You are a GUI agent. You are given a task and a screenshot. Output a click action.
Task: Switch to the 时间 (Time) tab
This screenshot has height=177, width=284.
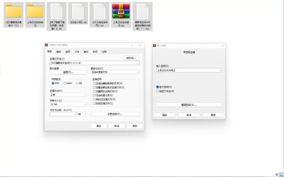[x=95, y=52]
